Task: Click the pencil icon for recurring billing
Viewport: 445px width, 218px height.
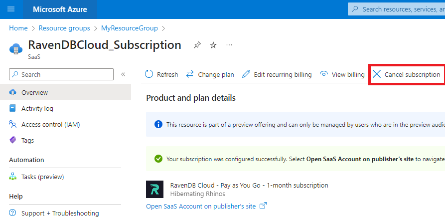Action: click(246, 74)
